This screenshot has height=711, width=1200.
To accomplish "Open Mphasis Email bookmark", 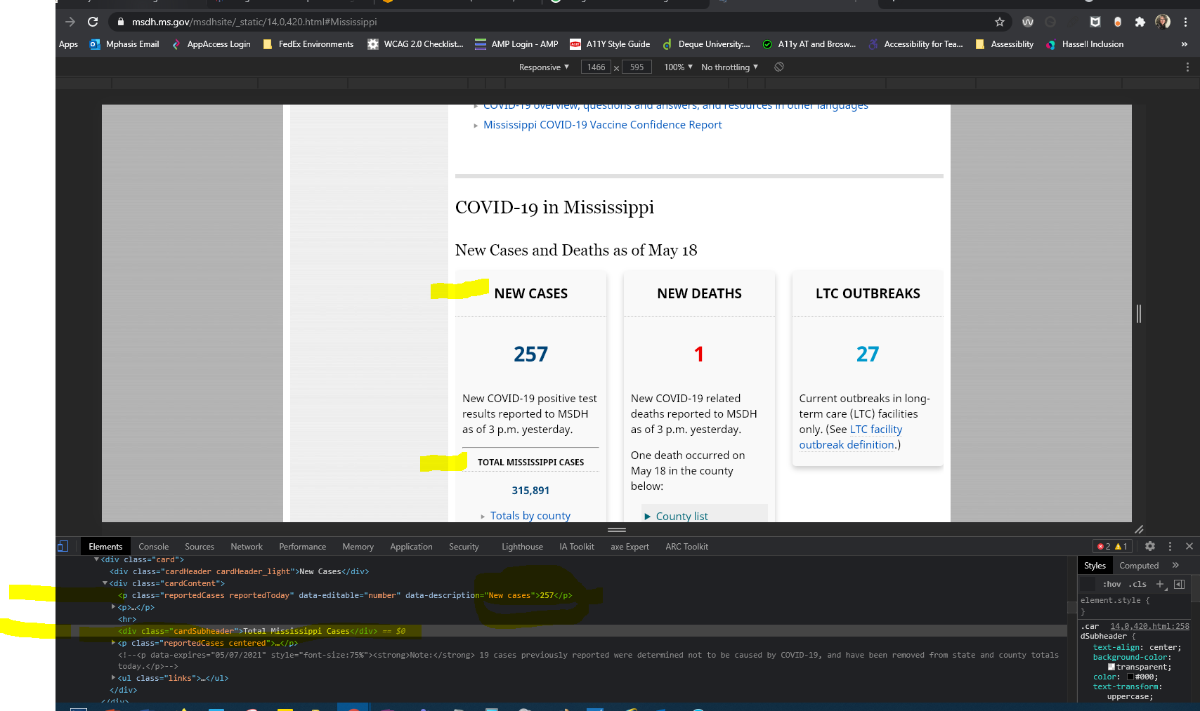I will pyautogui.click(x=125, y=44).
